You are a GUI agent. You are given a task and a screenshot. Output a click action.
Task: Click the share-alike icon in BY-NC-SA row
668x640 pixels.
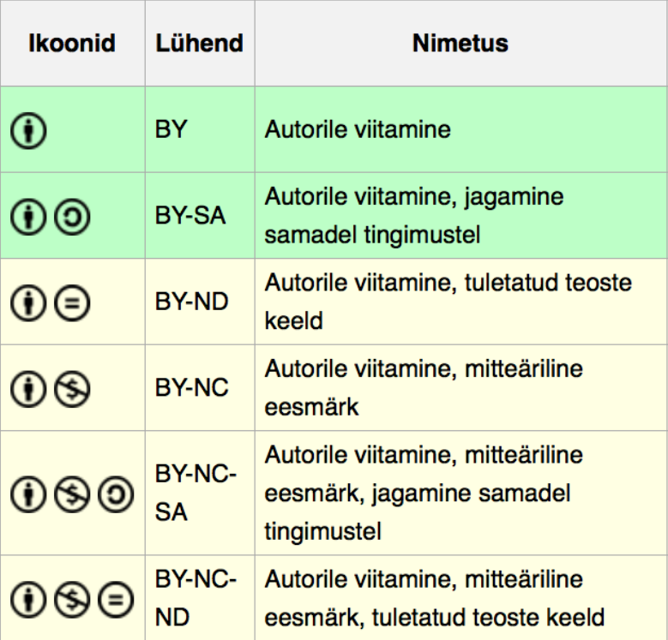pos(116,494)
